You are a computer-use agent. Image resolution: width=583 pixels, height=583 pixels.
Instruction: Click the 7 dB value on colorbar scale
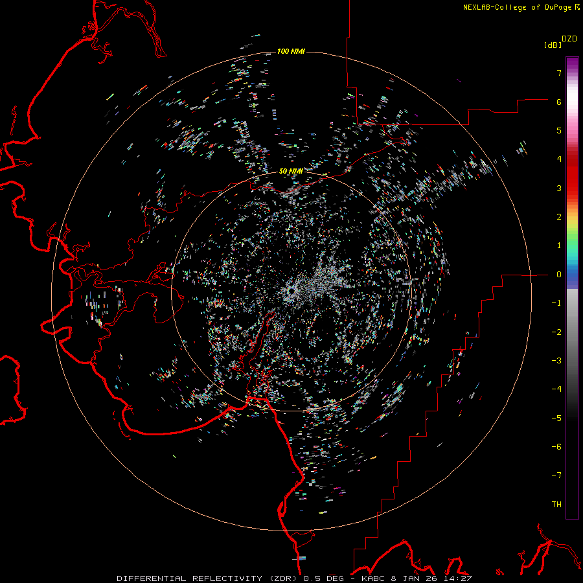[559, 73]
